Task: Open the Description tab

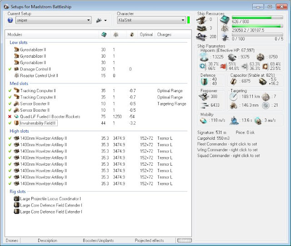Action: 47,241
